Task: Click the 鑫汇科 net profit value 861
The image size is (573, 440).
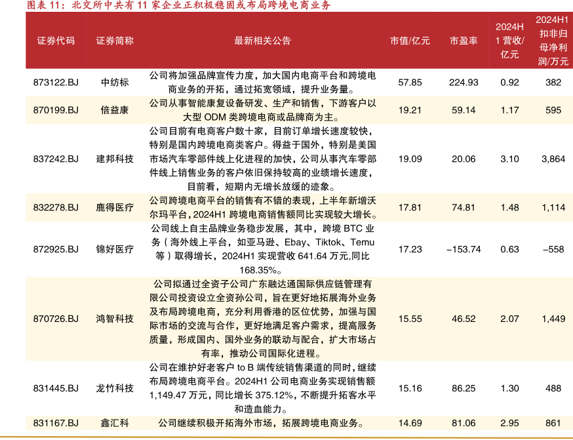Action: [553, 424]
